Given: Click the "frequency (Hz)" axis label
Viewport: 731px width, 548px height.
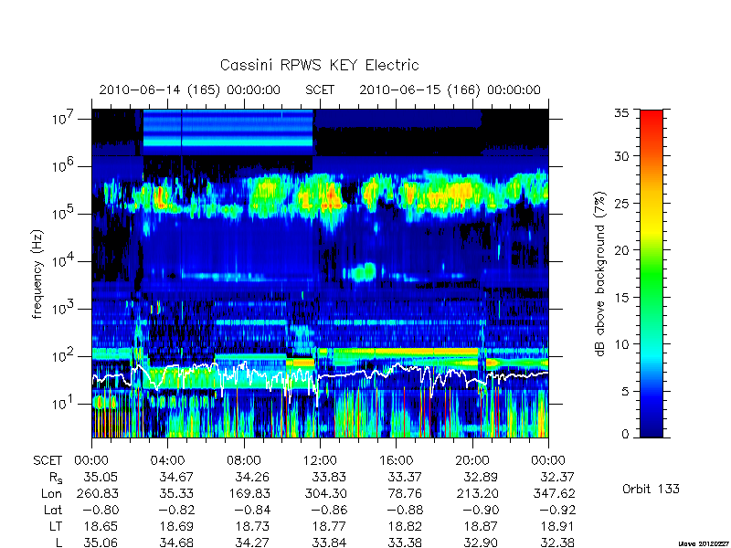Looking at the screenshot, I should point(37,274).
